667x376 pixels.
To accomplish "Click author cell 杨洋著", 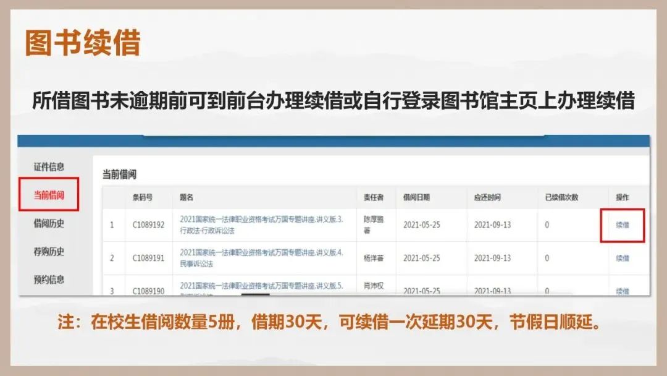I will [372, 258].
